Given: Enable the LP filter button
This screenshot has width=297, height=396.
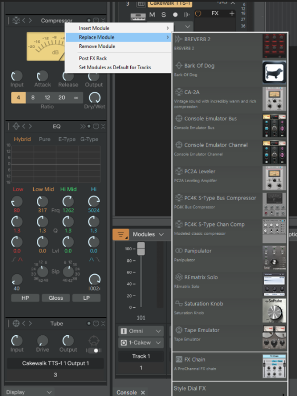Looking at the screenshot, I should pyautogui.click(x=87, y=298).
